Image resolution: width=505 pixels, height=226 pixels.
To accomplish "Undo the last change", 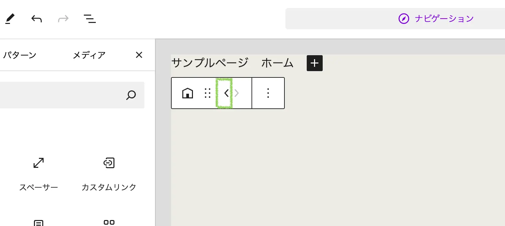I will click(x=37, y=19).
